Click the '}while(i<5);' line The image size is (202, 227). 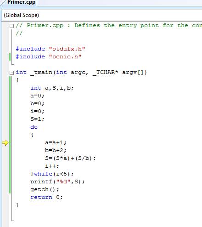pyautogui.click(x=52, y=174)
